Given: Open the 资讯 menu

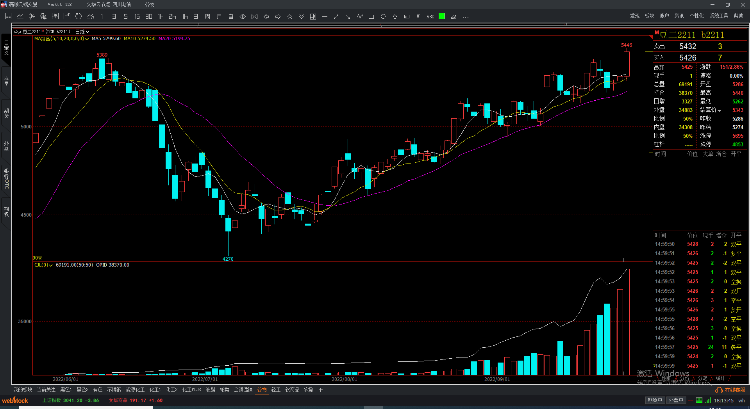Looking at the screenshot, I should [679, 16].
